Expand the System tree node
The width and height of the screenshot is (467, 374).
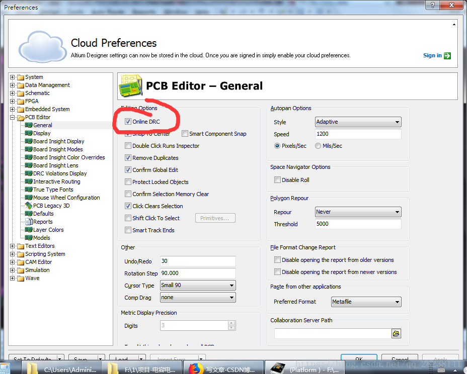(12, 77)
